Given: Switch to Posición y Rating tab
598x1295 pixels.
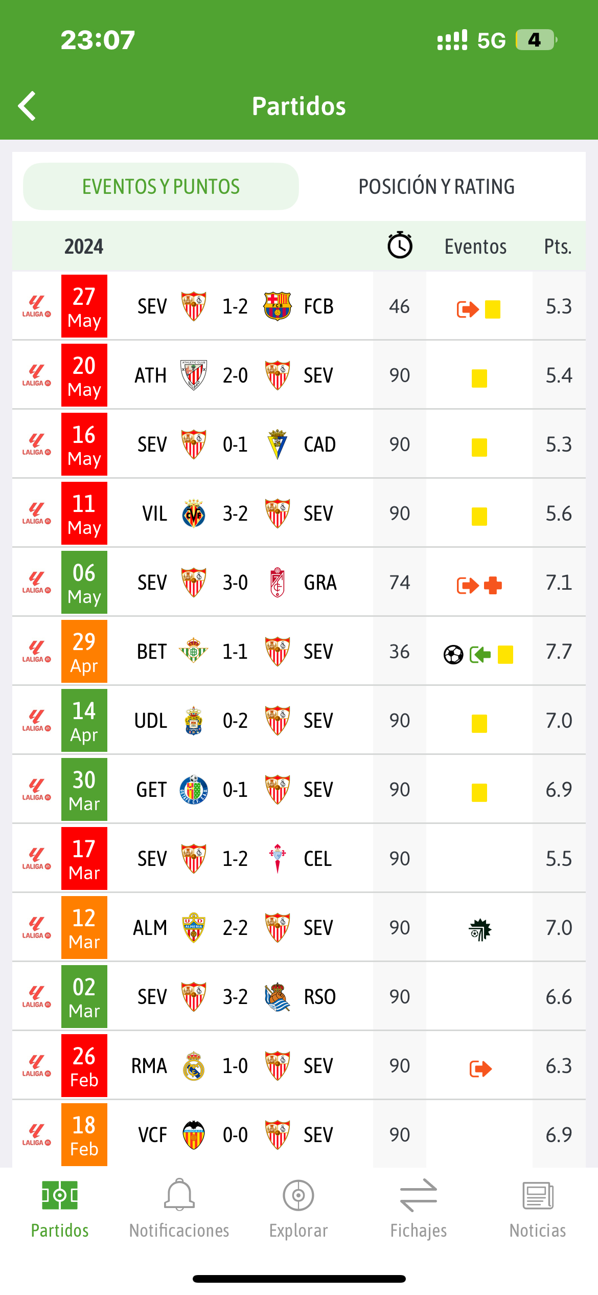Looking at the screenshot, I should click(x=436, y=187).
